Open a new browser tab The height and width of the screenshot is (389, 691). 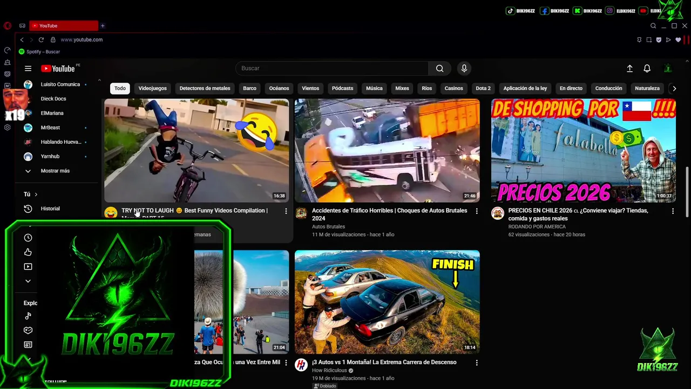tap(103, 25)
